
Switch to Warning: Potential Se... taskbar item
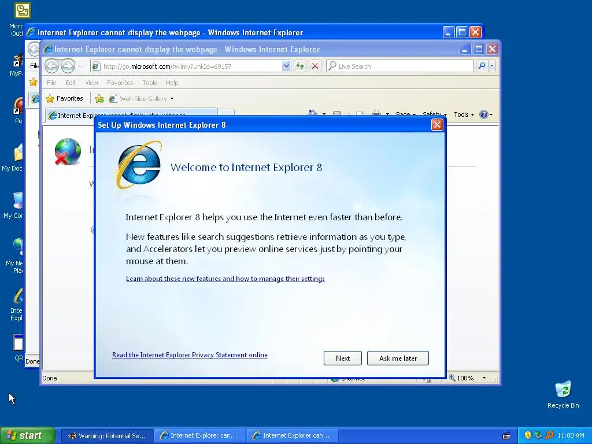click(108, 436)
